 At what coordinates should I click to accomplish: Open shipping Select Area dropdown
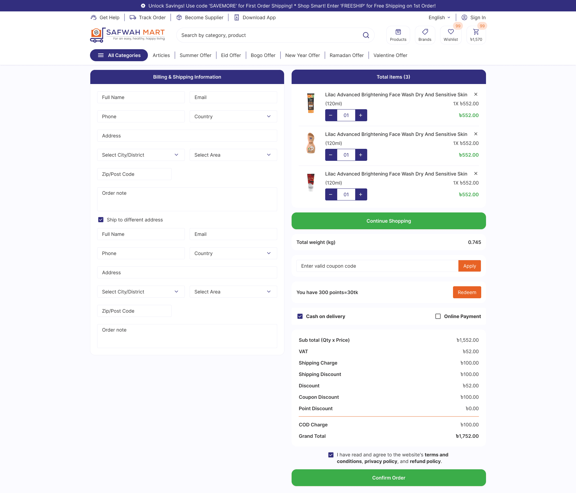233,292
